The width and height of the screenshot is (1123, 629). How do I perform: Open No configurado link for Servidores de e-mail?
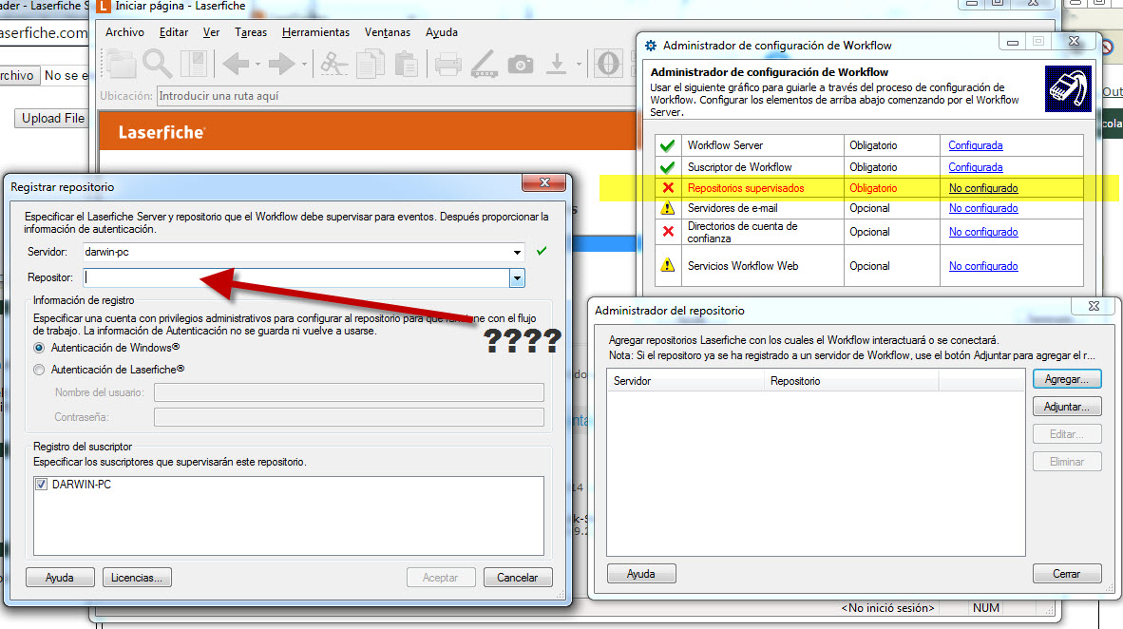click(983, 208)
